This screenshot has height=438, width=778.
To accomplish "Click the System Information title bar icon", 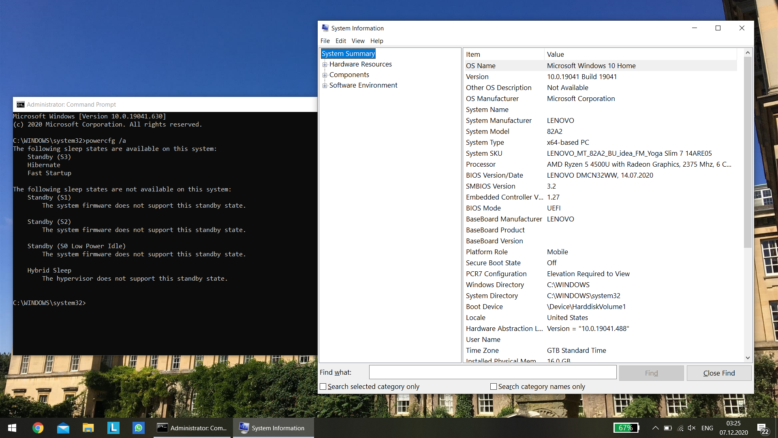I will point(325,28).
